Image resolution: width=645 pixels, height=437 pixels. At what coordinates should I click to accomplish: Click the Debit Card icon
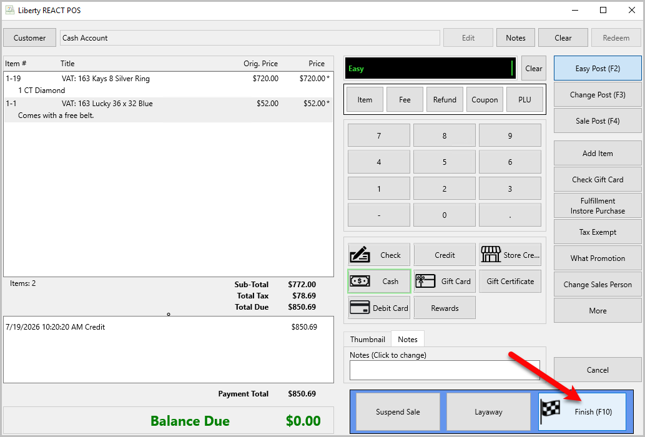(360, 308)
